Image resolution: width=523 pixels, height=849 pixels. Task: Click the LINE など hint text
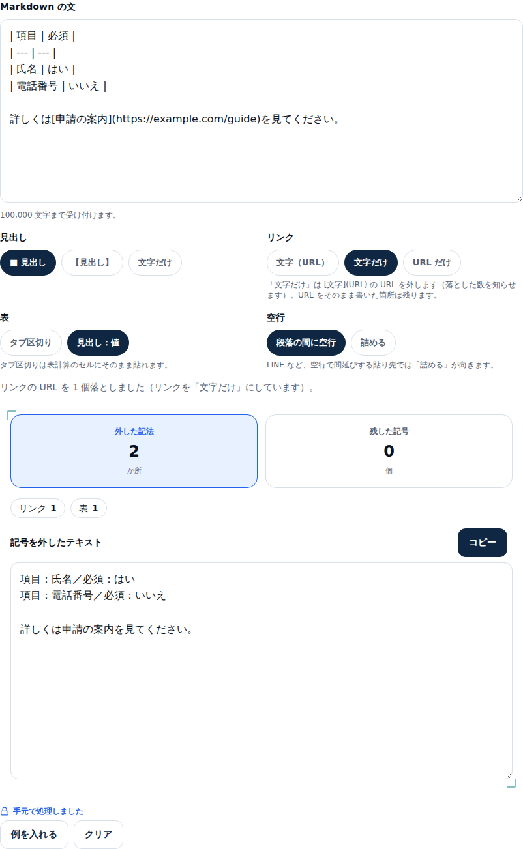(380, 366)
